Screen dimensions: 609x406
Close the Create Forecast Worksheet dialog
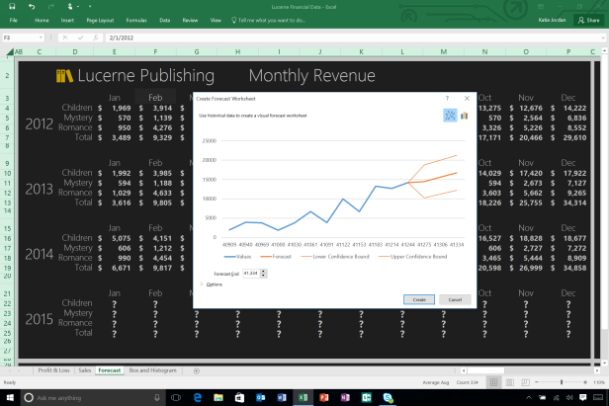pyautogui.click(x=467, y=99)
